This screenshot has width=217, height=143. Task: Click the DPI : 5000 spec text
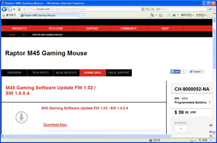(x=181, y=99)
